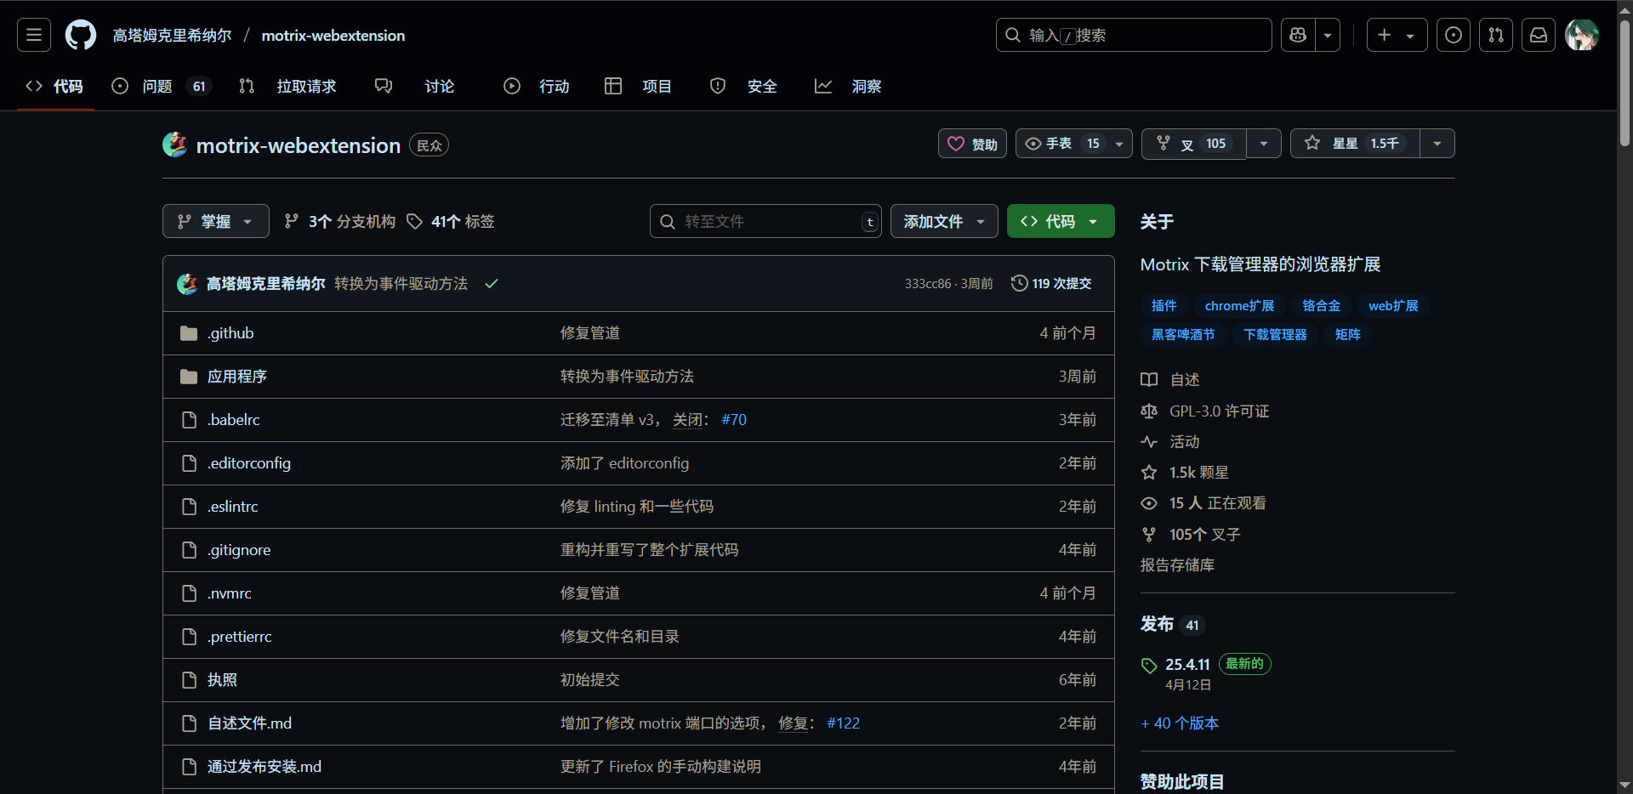Open the 自述文件.md file
1633x794 pixels.
point(249,723)
